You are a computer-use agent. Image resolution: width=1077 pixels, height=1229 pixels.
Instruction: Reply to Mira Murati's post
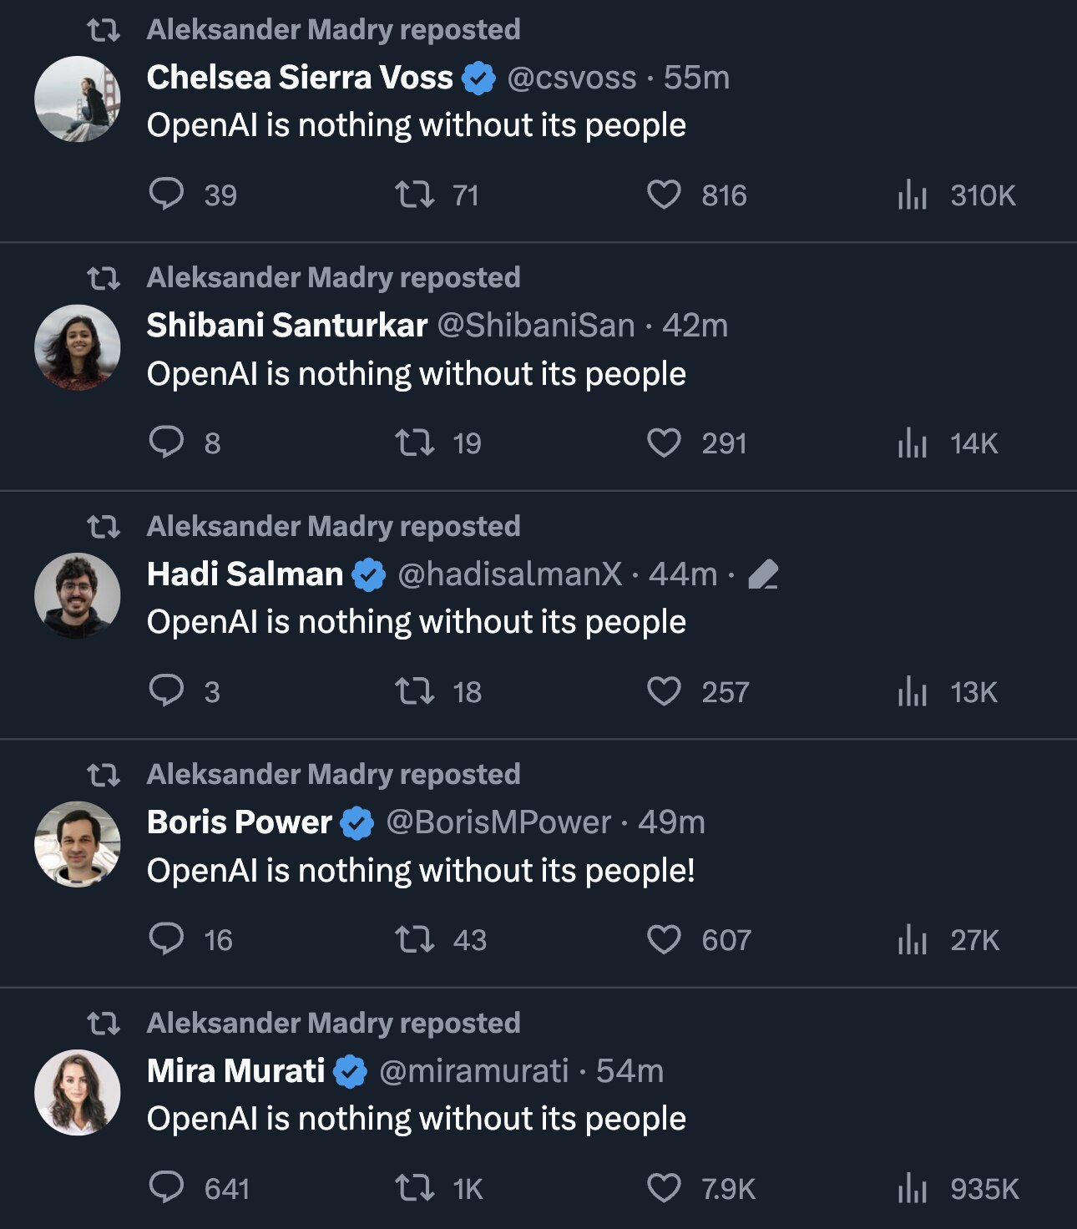point(166,1188)
